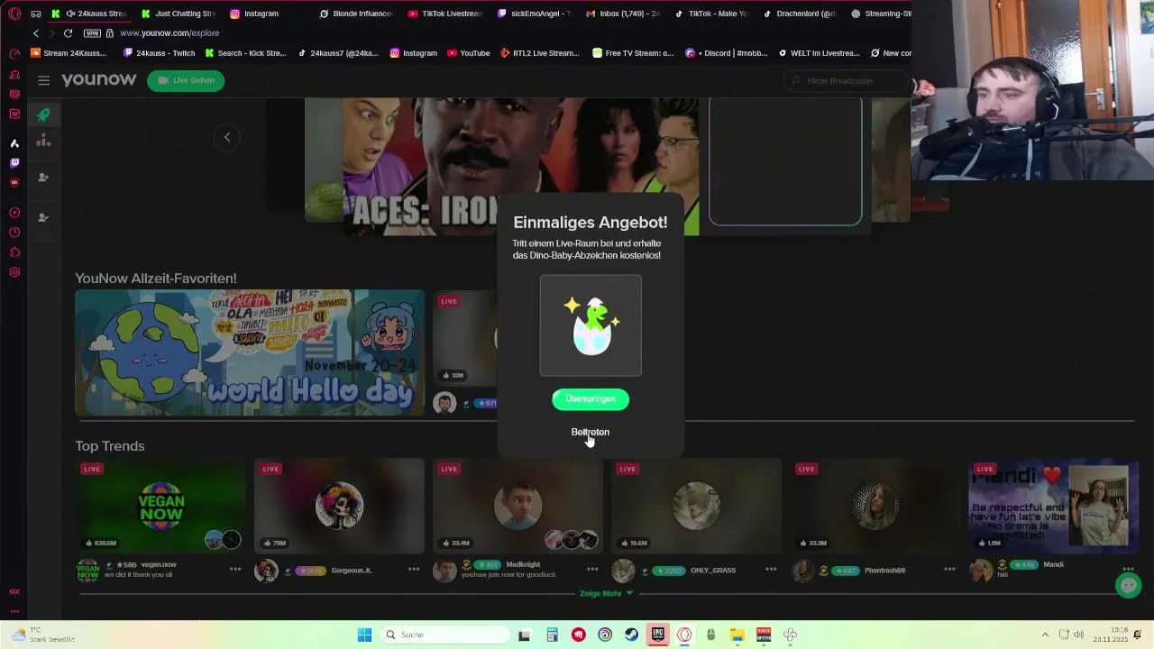
Task: Open more options for Madknight stream
Action: point(592,570)
